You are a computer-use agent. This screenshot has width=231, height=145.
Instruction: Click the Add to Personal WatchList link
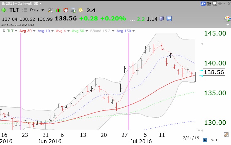click(x=18, y=25)
